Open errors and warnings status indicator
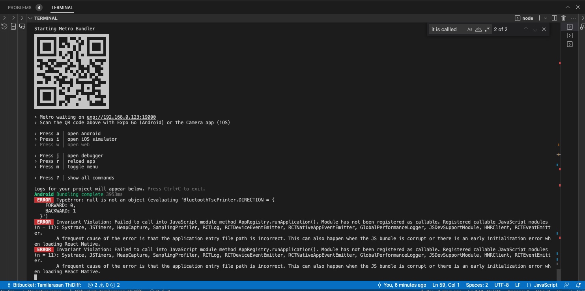The image size is (585, 291). pos(104,285)
